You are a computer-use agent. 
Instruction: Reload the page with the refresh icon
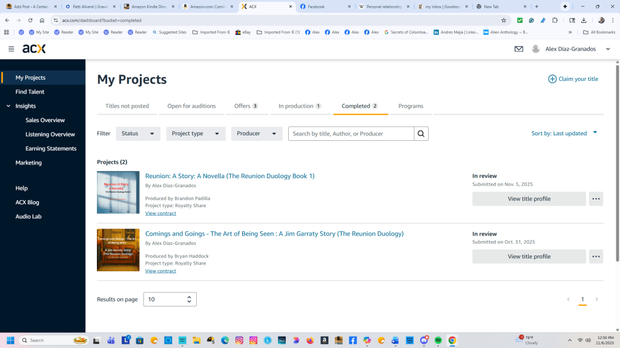point(31,20)
